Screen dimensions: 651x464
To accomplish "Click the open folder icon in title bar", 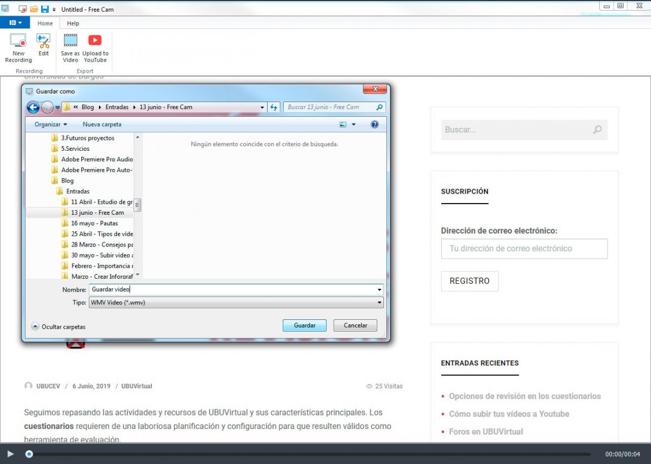I will point(33,9).
